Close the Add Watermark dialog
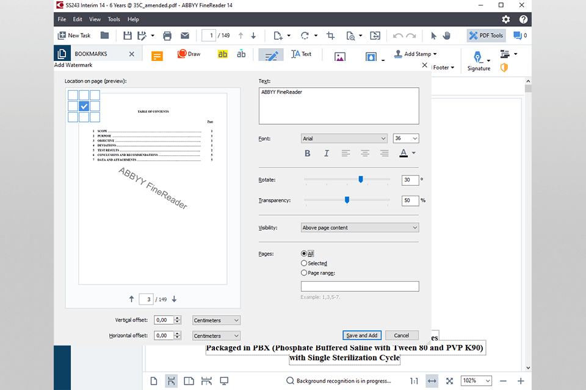The width and height of the screenshot is (586, 390). point(425,65)
